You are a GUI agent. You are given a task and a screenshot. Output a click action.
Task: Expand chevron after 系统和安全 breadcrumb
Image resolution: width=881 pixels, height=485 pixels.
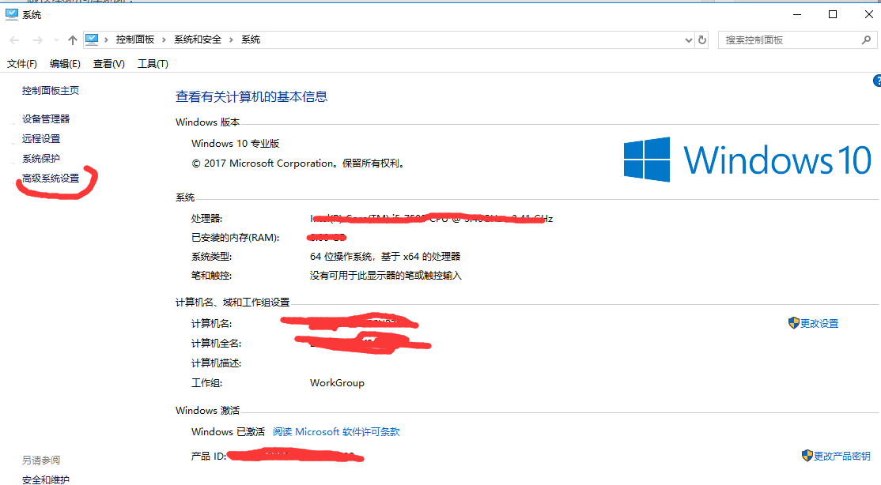231,39
